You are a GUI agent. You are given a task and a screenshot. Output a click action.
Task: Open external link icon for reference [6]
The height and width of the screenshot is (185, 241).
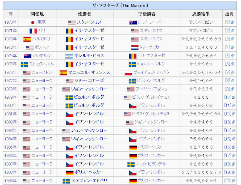(x=232, y=64)
